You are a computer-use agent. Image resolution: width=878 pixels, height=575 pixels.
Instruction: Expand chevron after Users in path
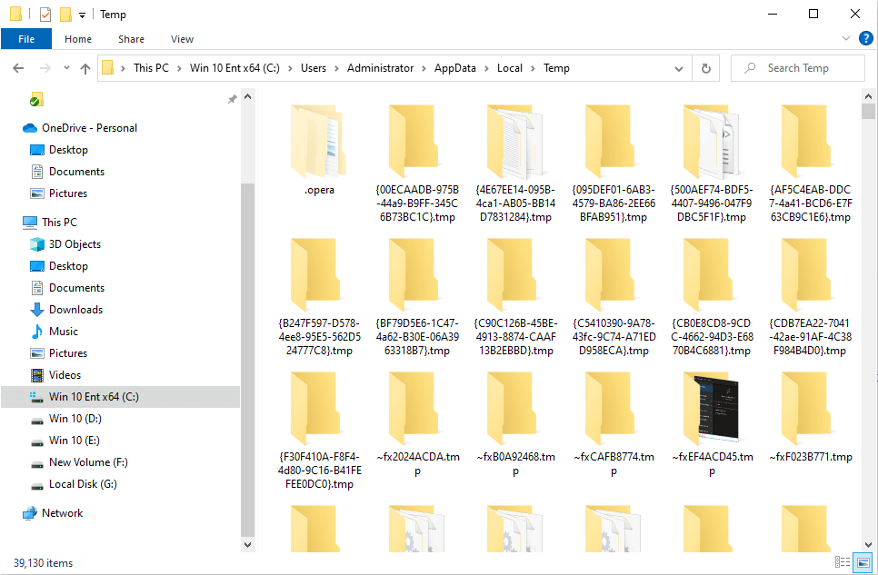tap(336, 68)
